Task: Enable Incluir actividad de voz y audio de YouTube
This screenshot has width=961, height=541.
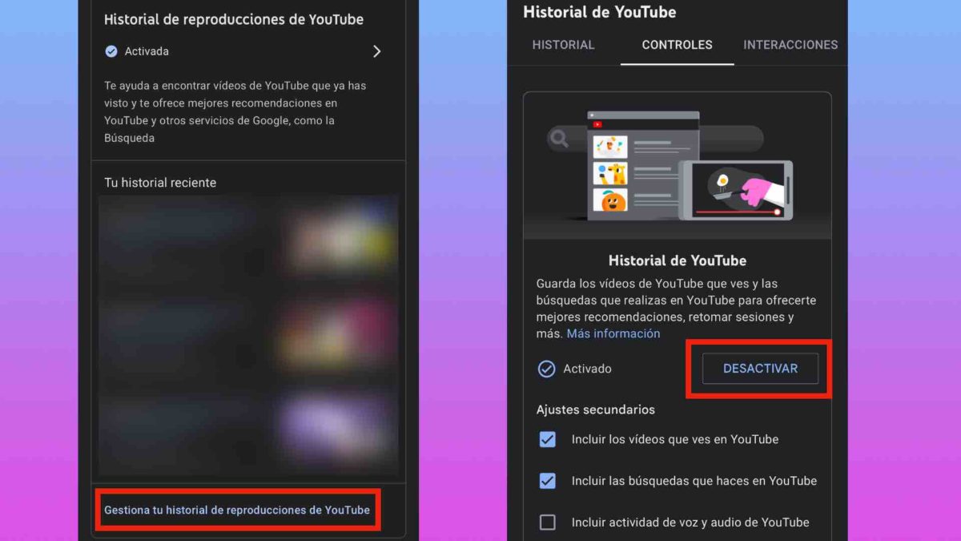Action: (x=548, y=522)
